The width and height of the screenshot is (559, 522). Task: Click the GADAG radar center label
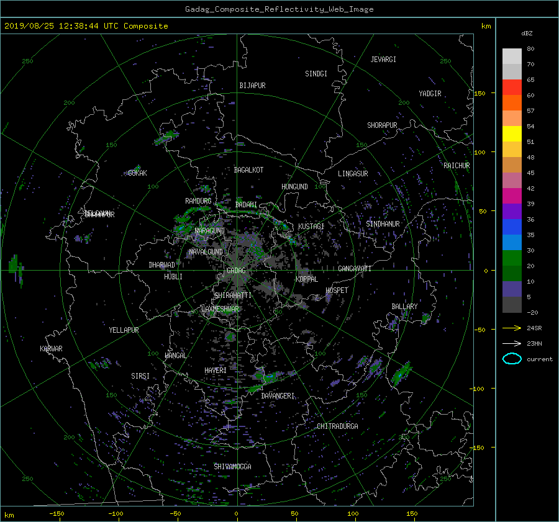237,271
